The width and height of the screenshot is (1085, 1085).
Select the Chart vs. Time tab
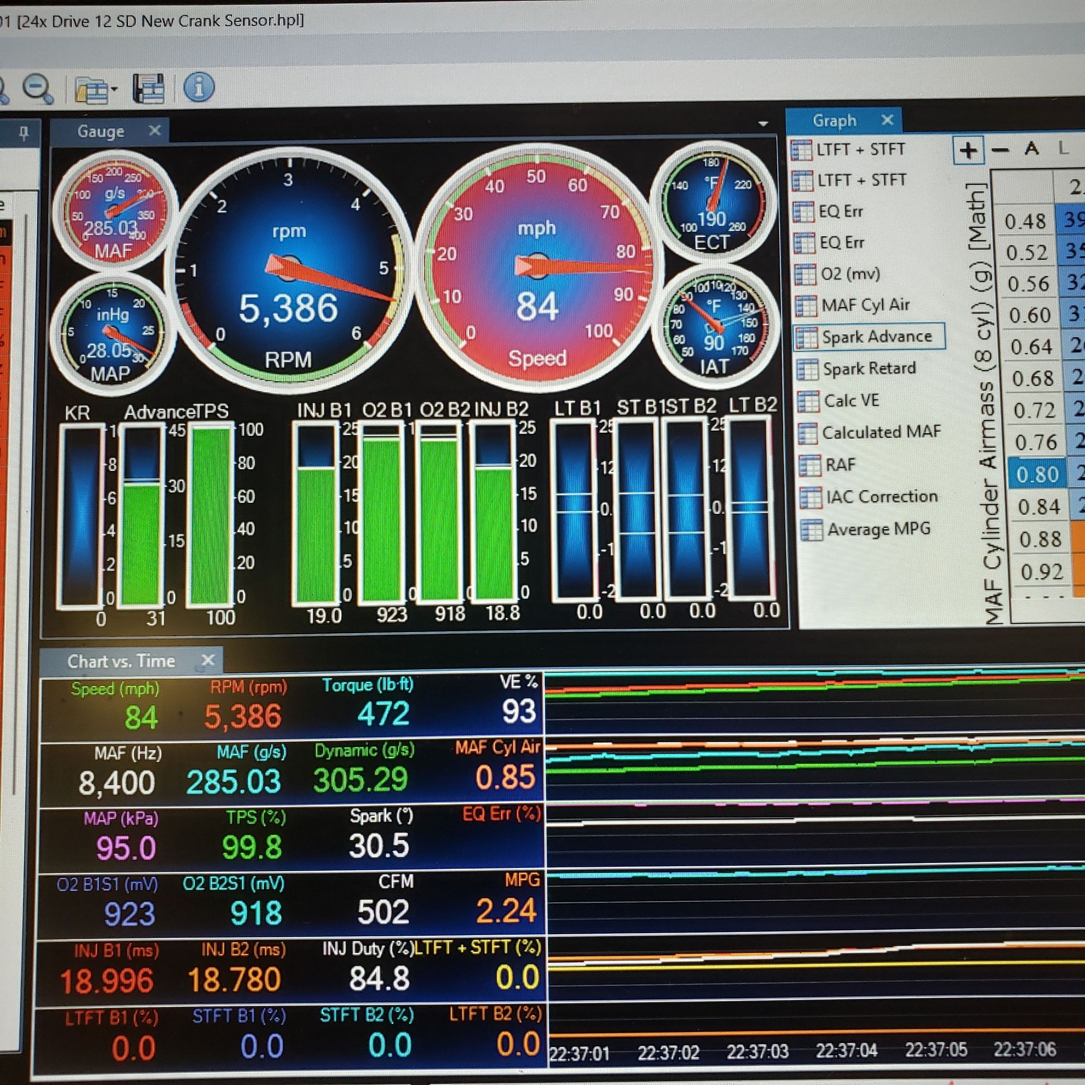[x=121, y=661]
